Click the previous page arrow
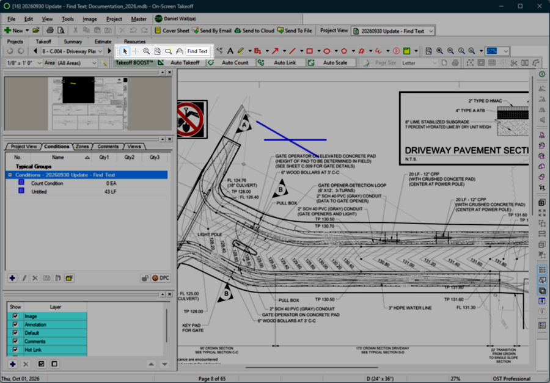This screenshot has height=383, width=550. click(35, 51)
